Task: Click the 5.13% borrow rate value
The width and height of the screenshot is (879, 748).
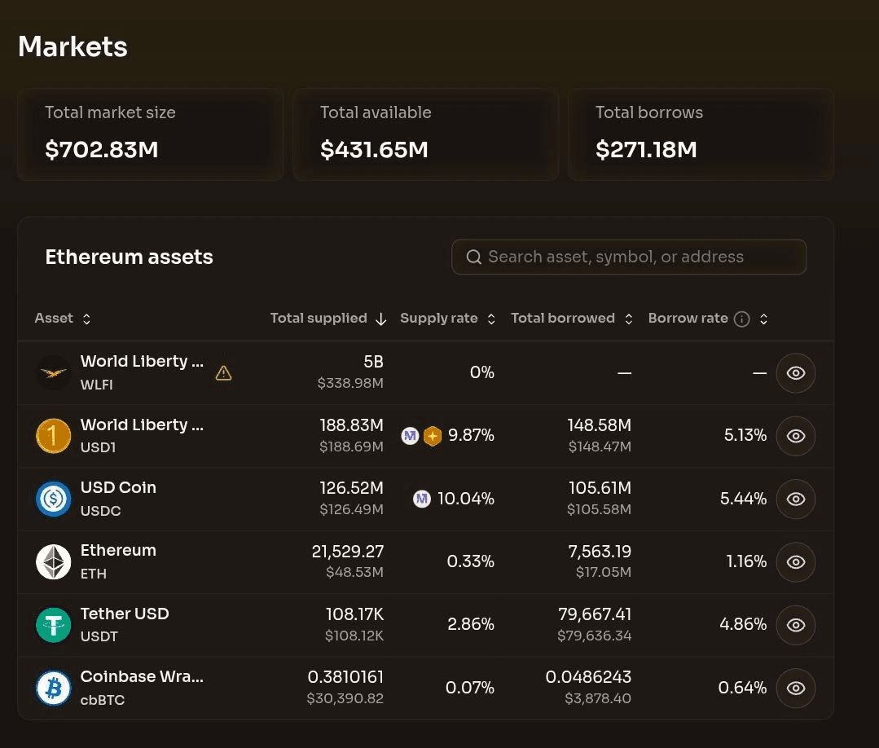Action: (x=745, y=435)
